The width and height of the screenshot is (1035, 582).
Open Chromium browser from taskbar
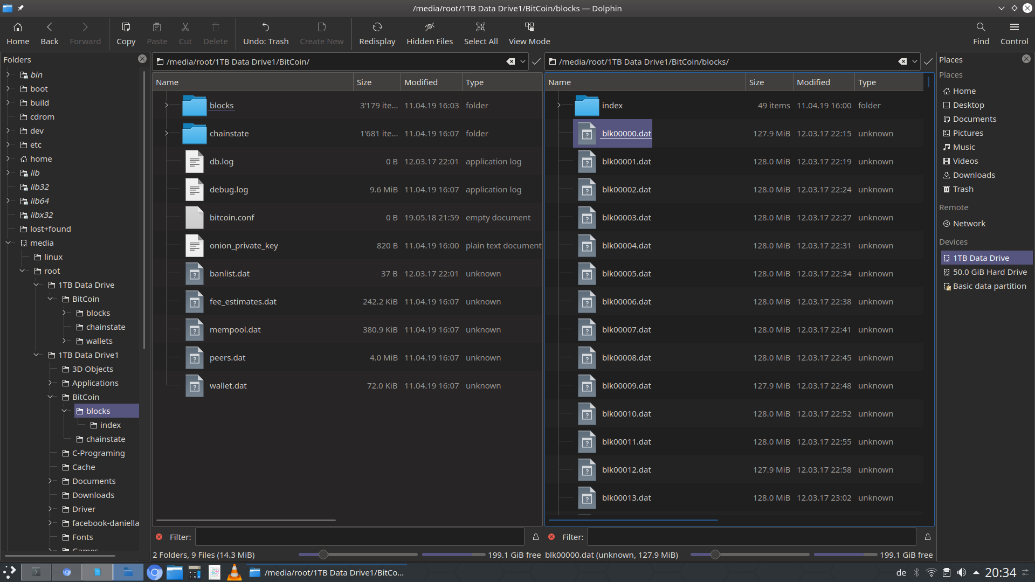point(154,572)
